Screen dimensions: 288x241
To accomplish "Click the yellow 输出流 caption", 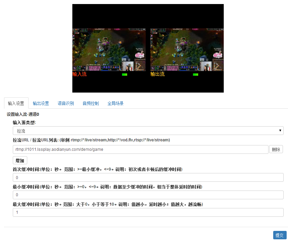I will pyautogui.click(x=157, y=74).
